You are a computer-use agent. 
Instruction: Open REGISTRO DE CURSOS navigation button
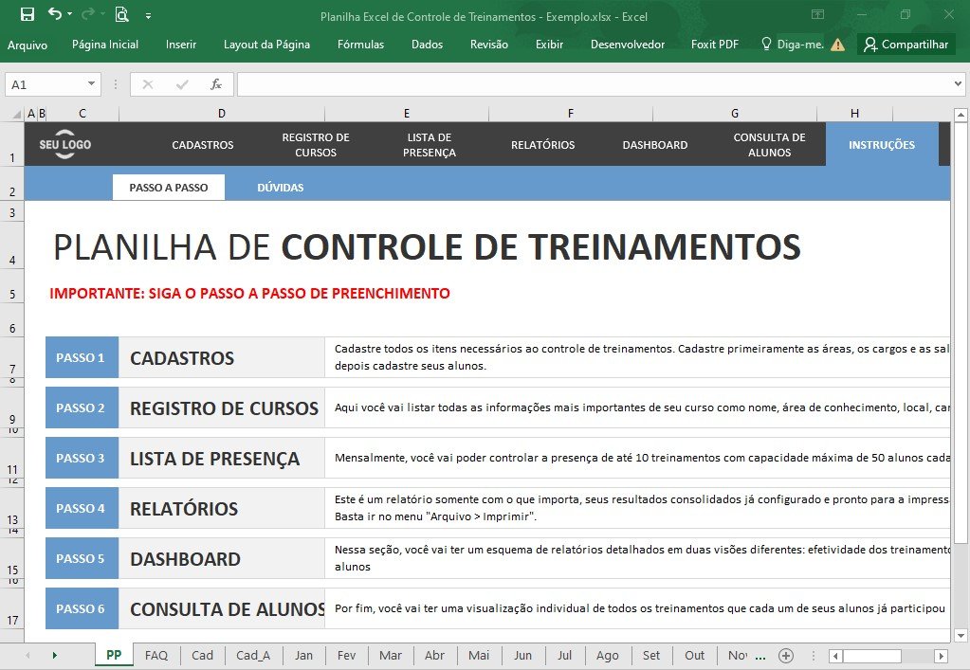click(316, 145)
